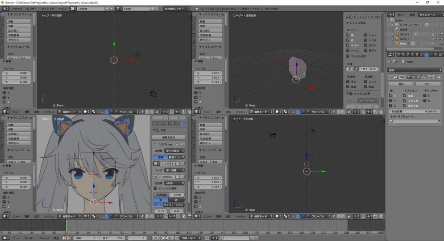Viewport: 444px width, 241px height.
Task: Toggle 3D manipulator icon in top view header
Action: coord(102,112)
